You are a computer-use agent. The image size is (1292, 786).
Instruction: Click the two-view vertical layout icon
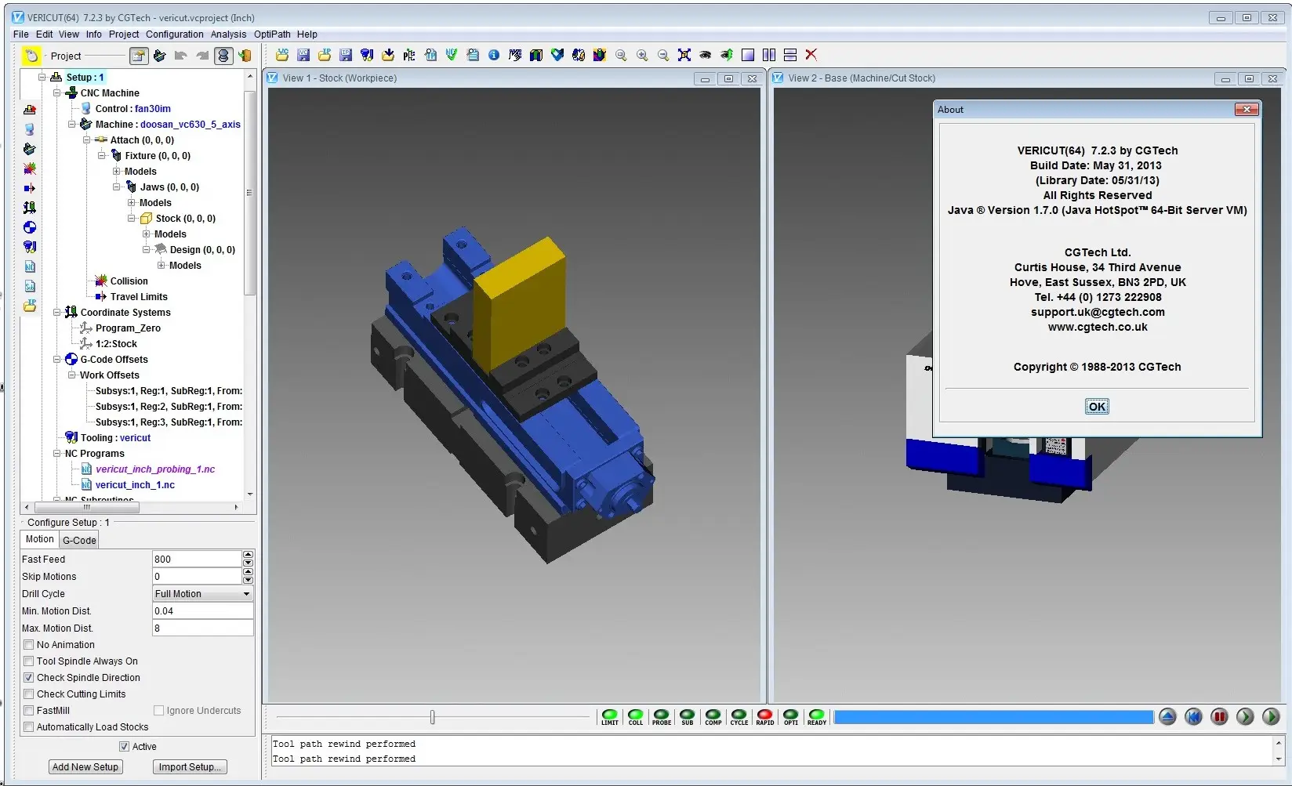(x=768, y=55)
